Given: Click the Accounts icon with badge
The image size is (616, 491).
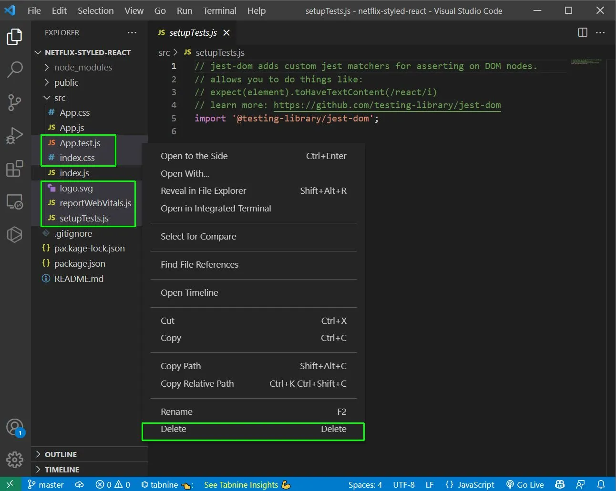Looking at the screenshot, I should pyautogui.click(x=15, y=428).
